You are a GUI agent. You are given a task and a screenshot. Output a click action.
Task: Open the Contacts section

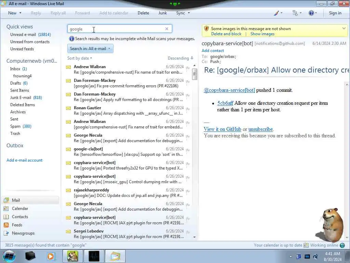pyautogui.click(x=20, y=217)
